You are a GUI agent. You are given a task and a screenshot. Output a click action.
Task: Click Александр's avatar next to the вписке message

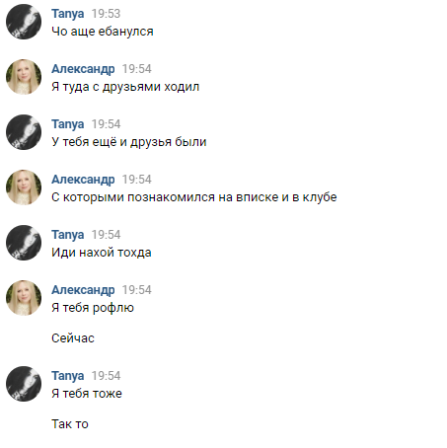(24, 187)
